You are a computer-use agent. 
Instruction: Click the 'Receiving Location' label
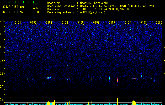click(61, 6)
